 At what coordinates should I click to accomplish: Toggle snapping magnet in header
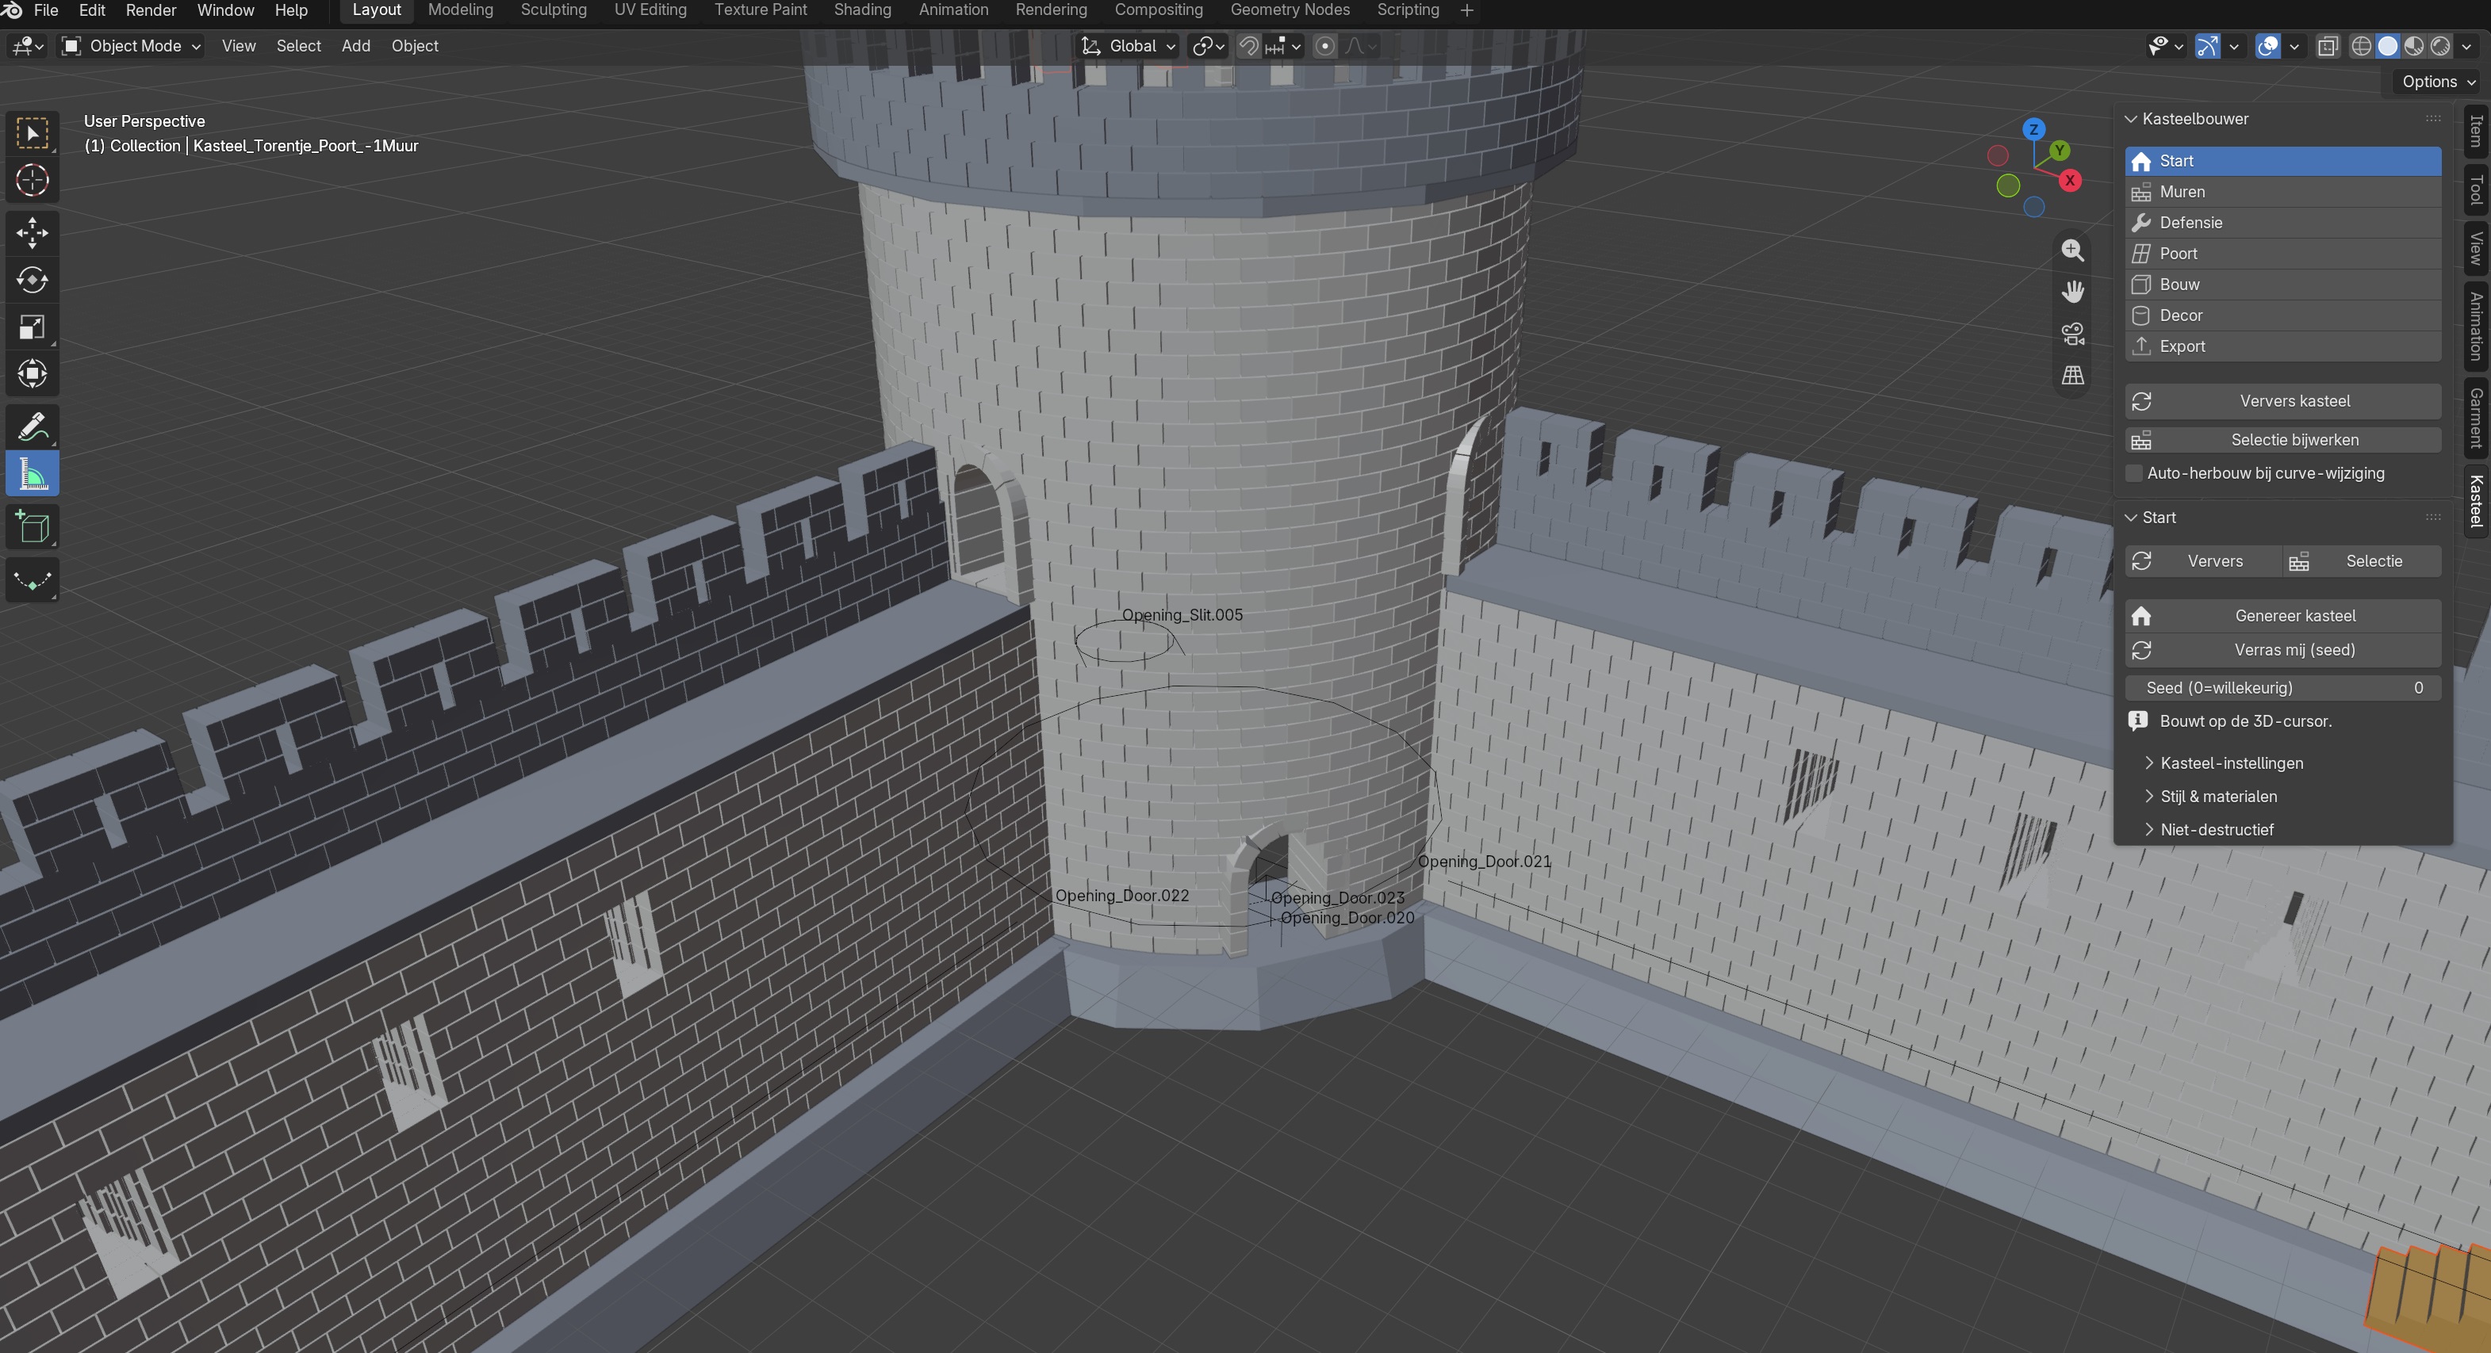[x=1248, y=45]
